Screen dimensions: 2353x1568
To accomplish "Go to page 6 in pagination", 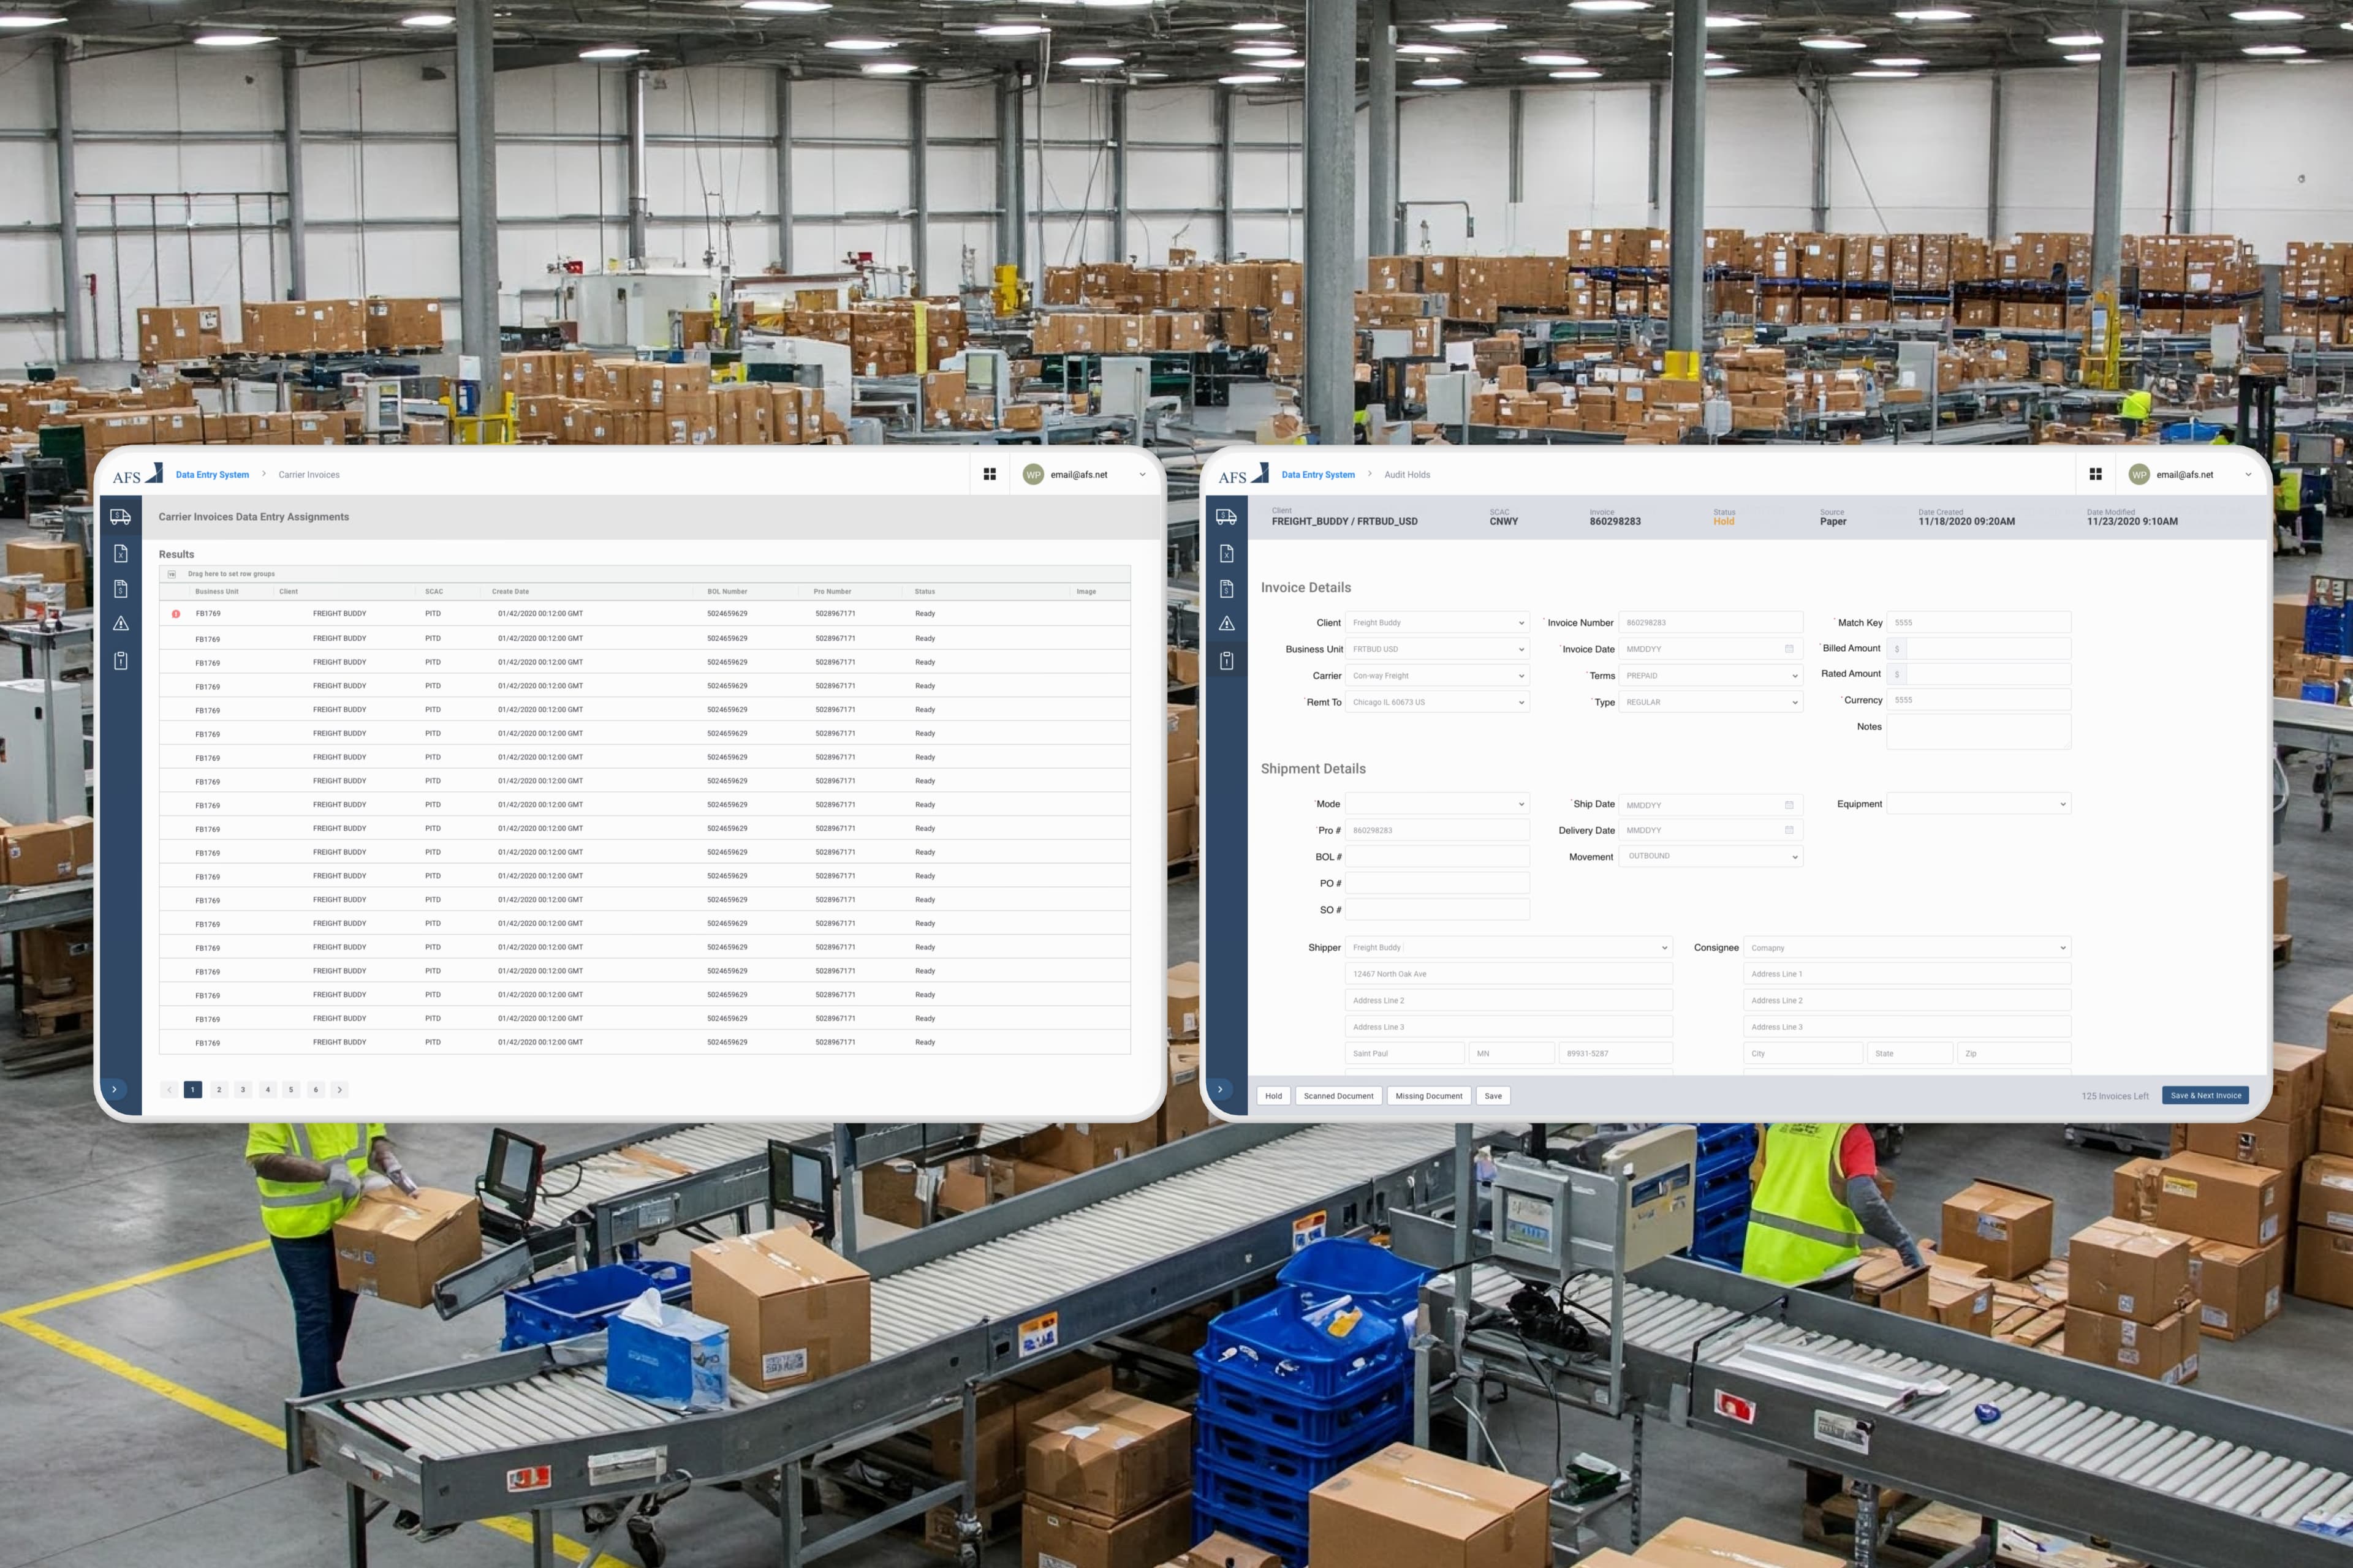I will (x=315, y=1090).
